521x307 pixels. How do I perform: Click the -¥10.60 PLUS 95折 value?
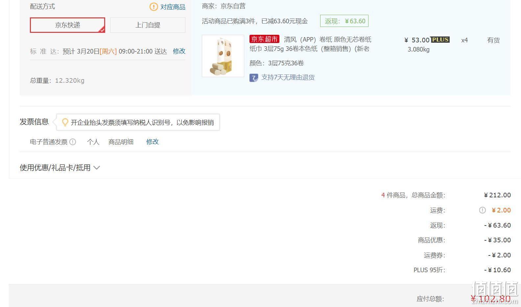(x=497, y=270)
